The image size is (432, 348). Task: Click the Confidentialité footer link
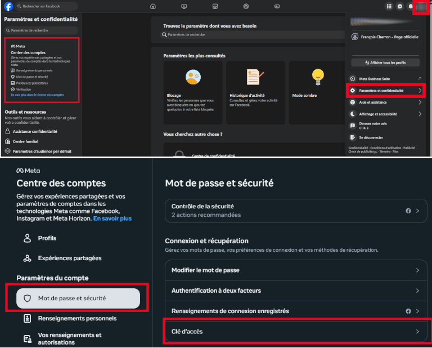coord(358,148)
